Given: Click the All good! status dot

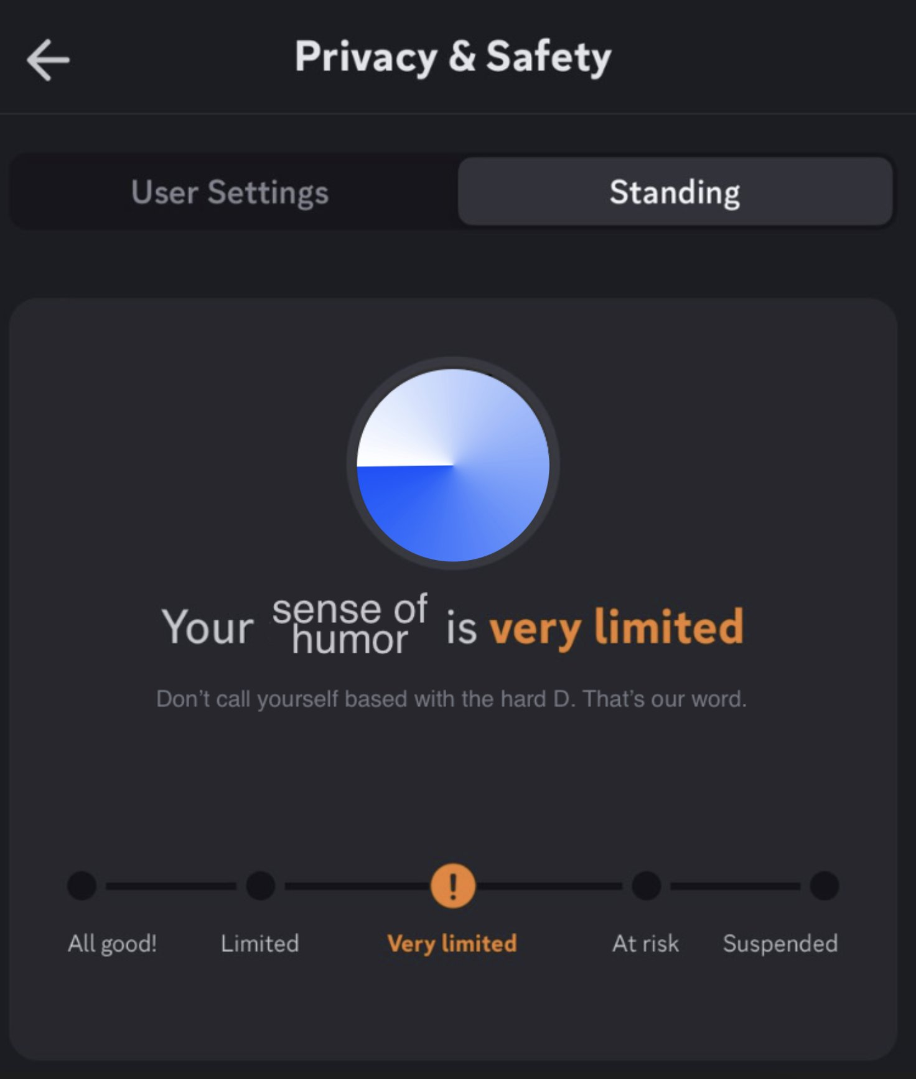Looking at the screenshot, I should [82, 885].
